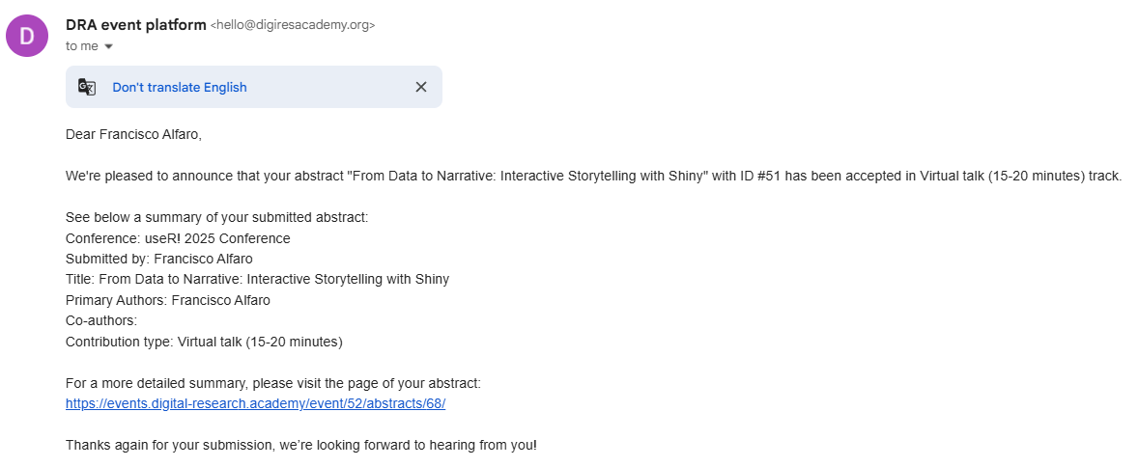Click the 'Thanks again for your submission' sentence
1139x467 pixels.
(x=301, y=445)
